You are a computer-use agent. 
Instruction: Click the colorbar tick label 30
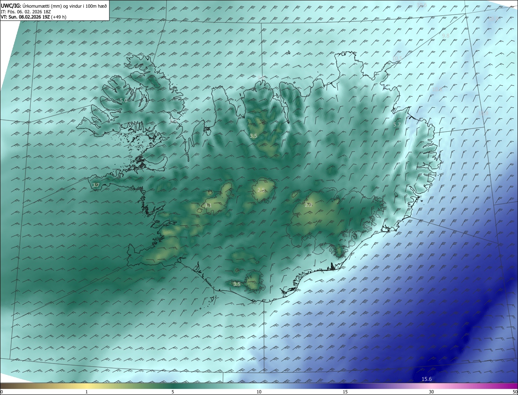pos(431,392)
